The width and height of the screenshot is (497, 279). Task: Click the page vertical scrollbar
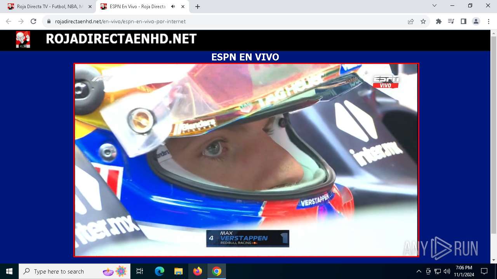point(494,135)
